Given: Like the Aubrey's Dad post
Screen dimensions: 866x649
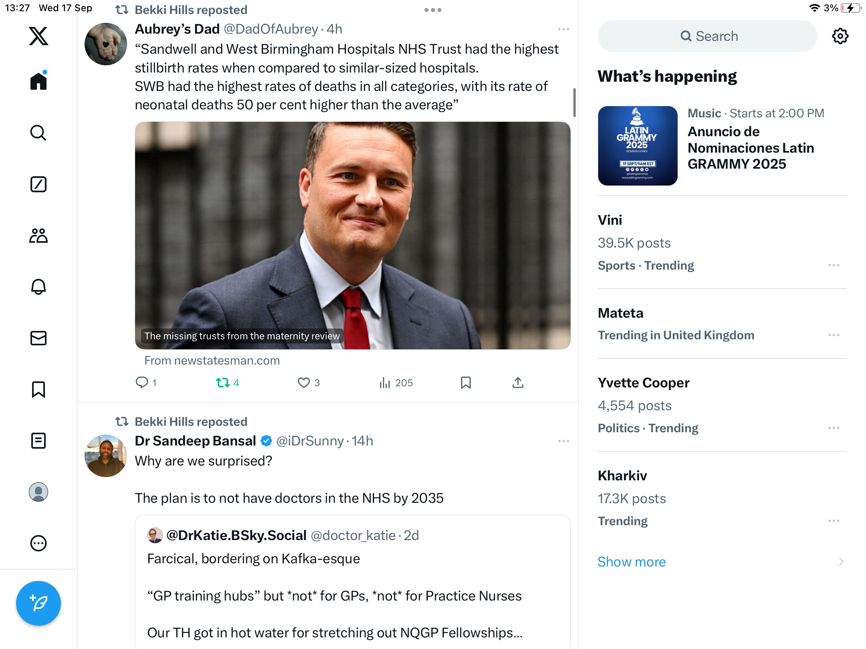Looking at the screenshot, I should coord(304,383).
